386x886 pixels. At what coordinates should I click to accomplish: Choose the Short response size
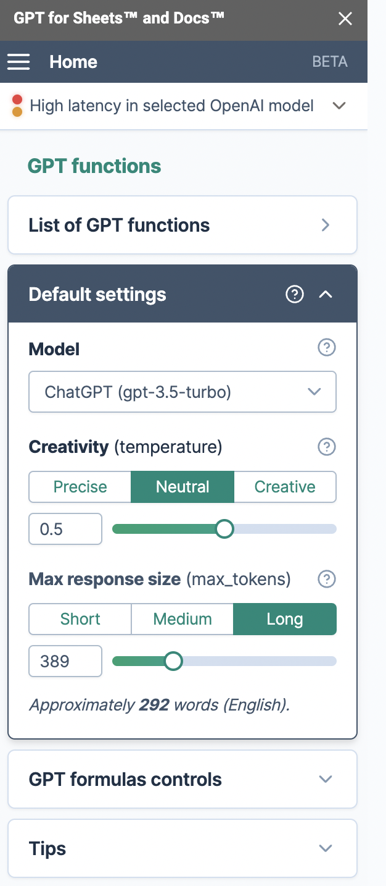80,619
